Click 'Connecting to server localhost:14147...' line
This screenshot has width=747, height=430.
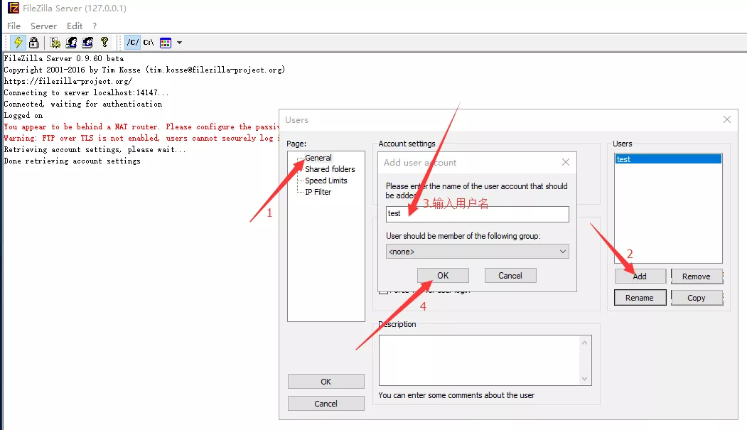(86, 93)
